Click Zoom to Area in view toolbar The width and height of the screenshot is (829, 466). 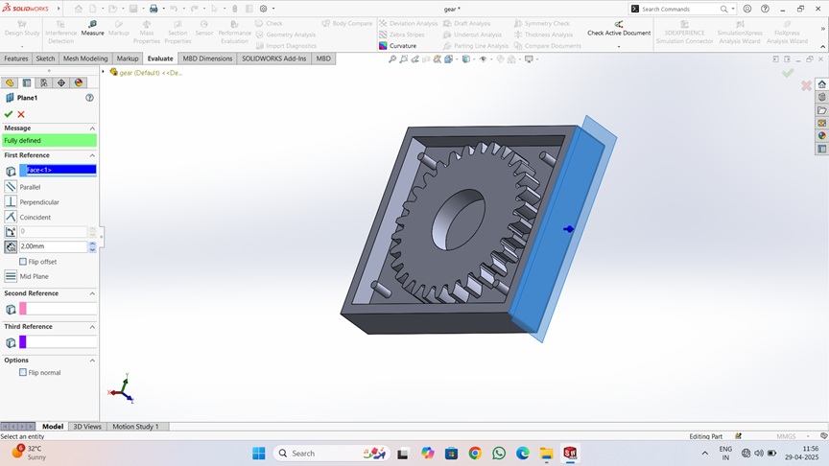pos(404,59)
